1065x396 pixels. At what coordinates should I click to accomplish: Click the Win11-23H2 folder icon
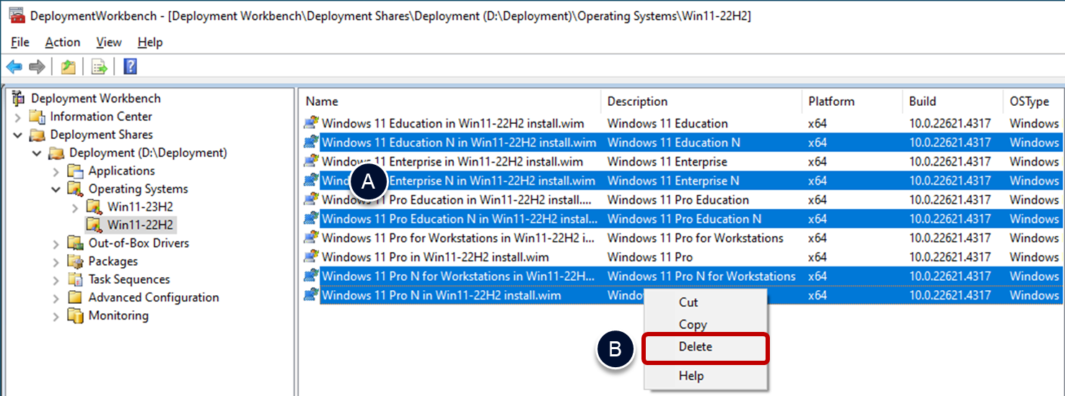pos(95,207)
